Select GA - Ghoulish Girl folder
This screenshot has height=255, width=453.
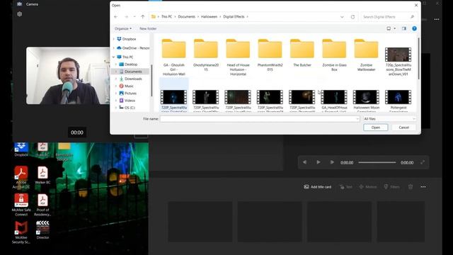174,57
